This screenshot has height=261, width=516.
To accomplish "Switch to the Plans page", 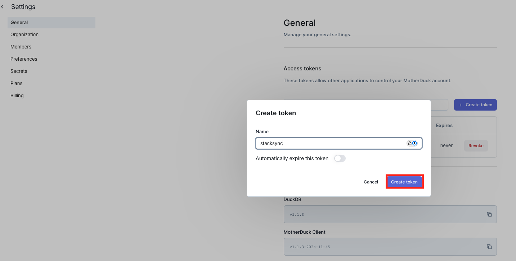I will 17,83.
